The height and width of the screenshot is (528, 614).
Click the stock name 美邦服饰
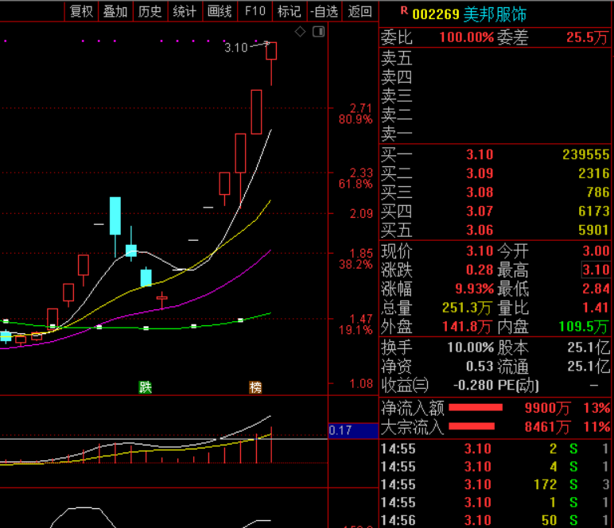click(495, 14)
